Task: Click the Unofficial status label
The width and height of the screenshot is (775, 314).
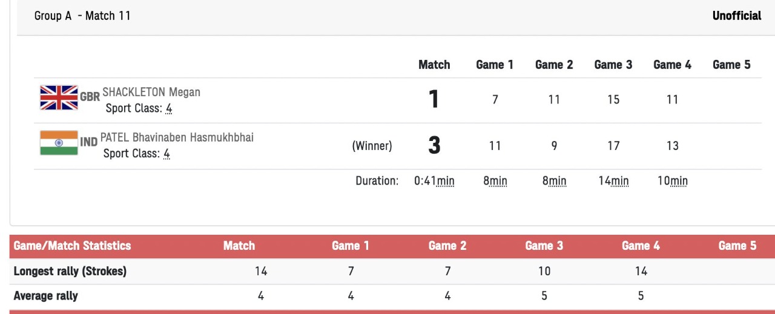Action: (737, 16)
